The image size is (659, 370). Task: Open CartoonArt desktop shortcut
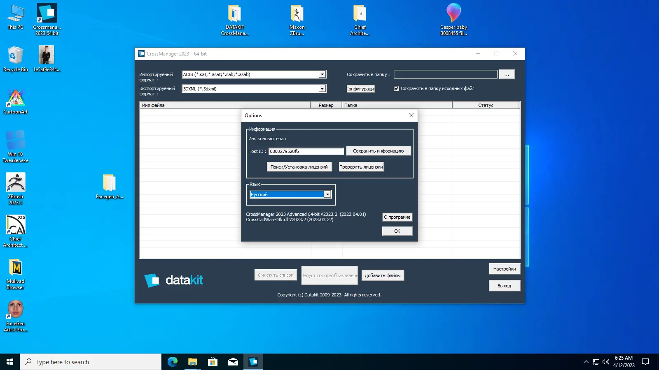(x=16, y=102)
